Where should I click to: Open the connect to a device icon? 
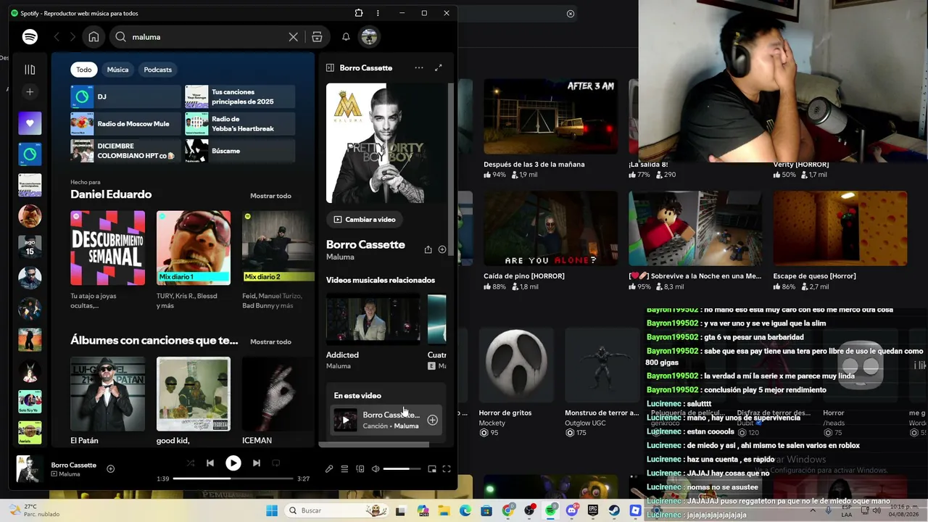[x=360, y=469]
